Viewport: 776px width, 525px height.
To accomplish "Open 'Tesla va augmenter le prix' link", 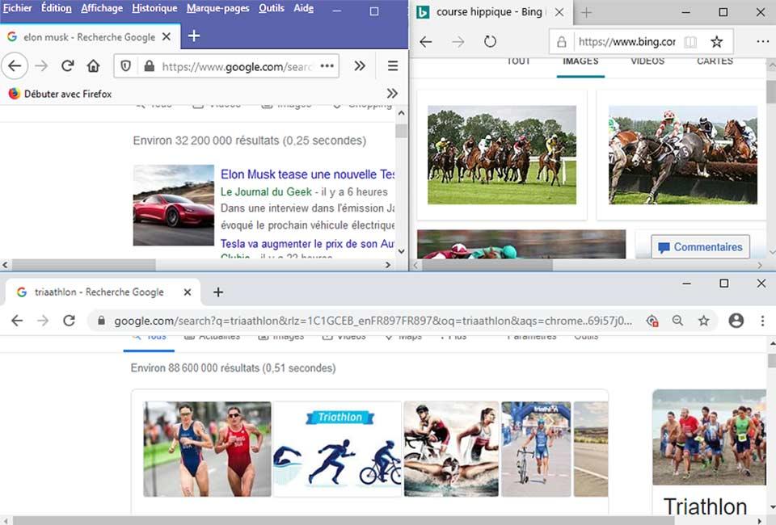I will coord(307,244).
